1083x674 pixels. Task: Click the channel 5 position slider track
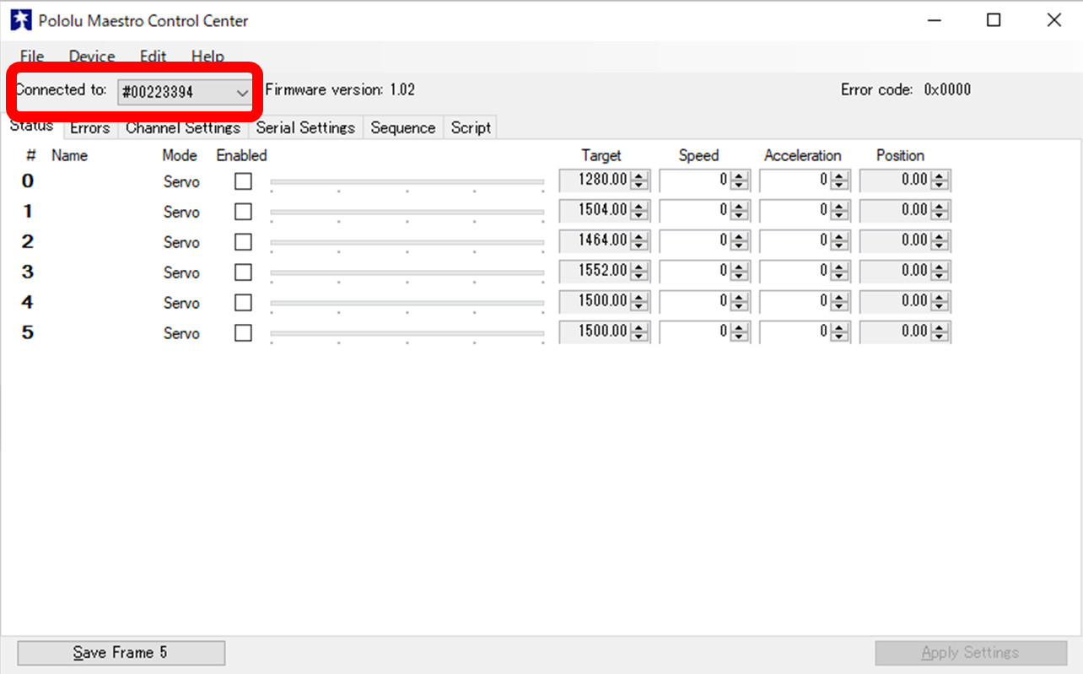pos(407,333)
